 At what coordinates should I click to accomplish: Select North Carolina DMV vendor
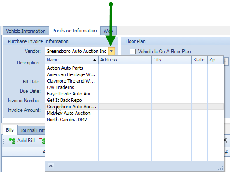[134, 120]
